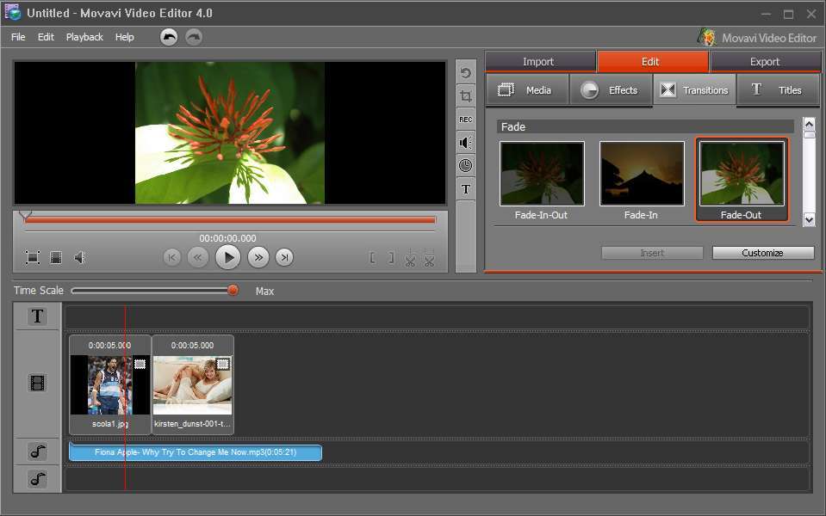Switch to the Export tab

764,61
